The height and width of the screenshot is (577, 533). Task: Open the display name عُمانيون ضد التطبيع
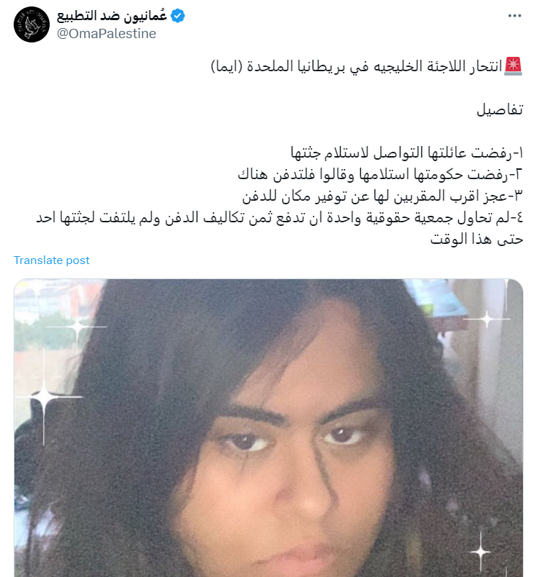112,16
